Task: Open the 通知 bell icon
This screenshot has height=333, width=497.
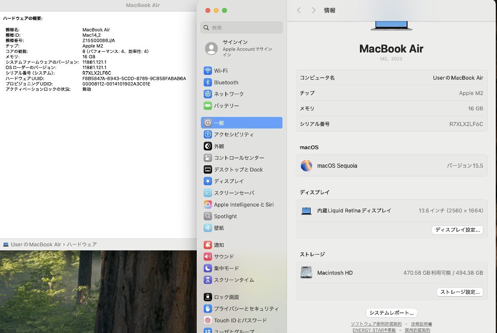Action: tap(208, 245)
